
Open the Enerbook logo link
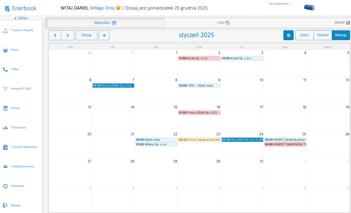pos(20,8)
